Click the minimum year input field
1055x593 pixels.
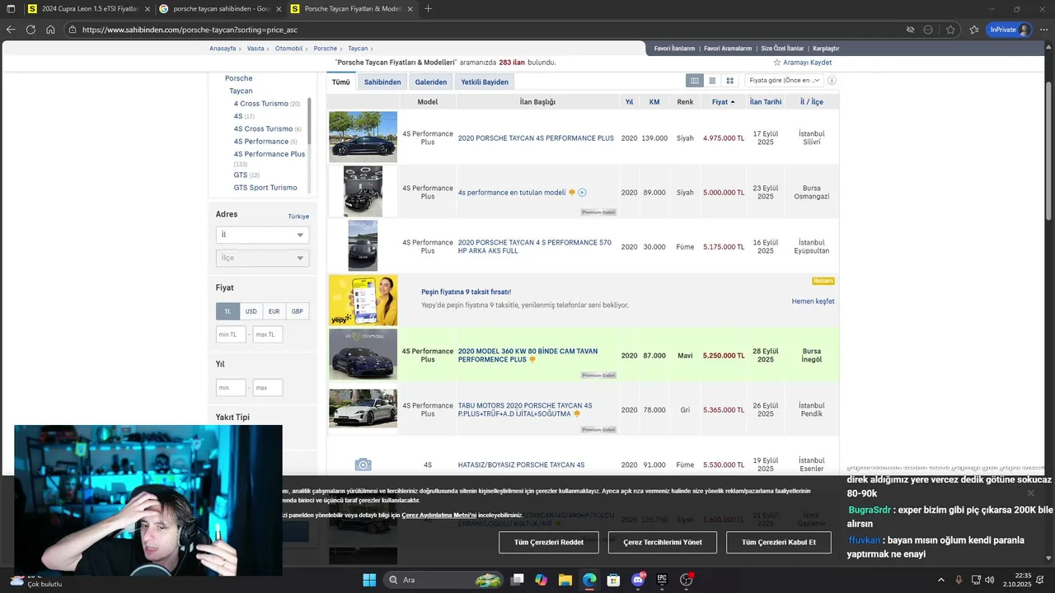click(x=231, y=387)
